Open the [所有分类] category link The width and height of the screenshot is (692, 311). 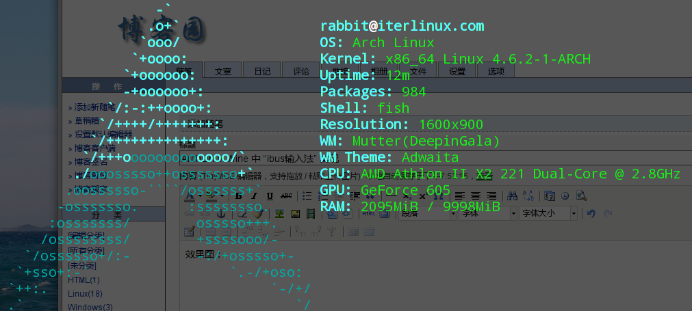tap(86, 250)
